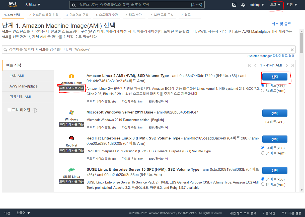305x217 pixels.
Task: Switch to step 2 인스턴스 유형 선택 tab
Action: 44,15
